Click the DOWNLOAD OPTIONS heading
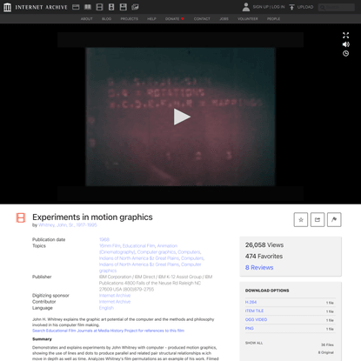Image resolution: width=361 pixels, height=361 pixels. [267, 291]
